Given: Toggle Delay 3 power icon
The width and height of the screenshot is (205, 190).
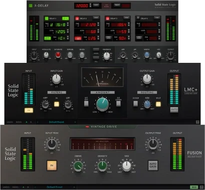Looking at the screenshot, I should (x=107, y=18).
